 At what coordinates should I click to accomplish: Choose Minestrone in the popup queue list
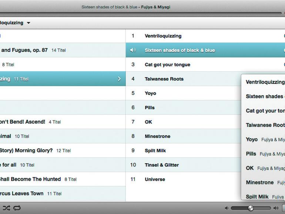tap(264, 183)
